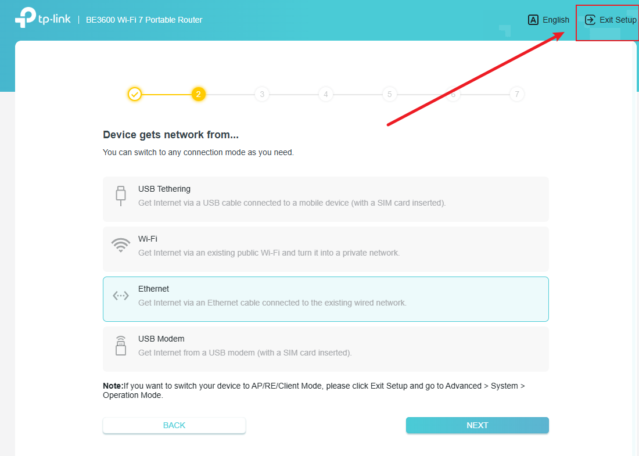The width and height of the screenshot is (639, 456).
Task: Click the Exit Setup arrow icon
Action: [x=590, y=19]
